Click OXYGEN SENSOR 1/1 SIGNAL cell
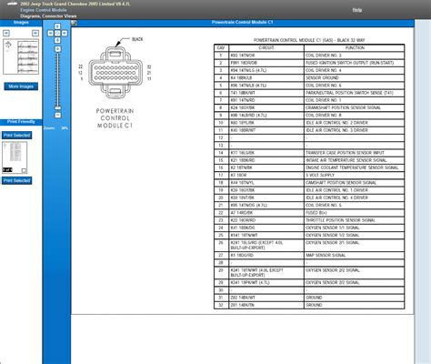Viewport: 431px width, 364px height. (355, 227)
